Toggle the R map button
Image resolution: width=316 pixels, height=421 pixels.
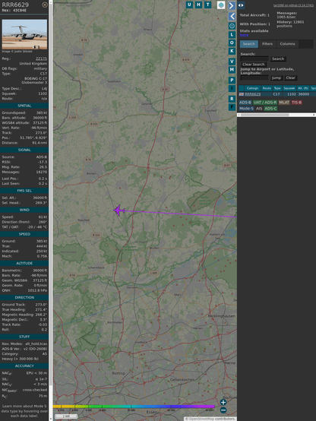coord(232,99)
